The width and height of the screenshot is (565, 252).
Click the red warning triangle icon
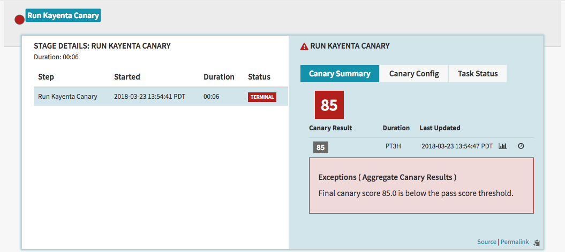(304, 46)
